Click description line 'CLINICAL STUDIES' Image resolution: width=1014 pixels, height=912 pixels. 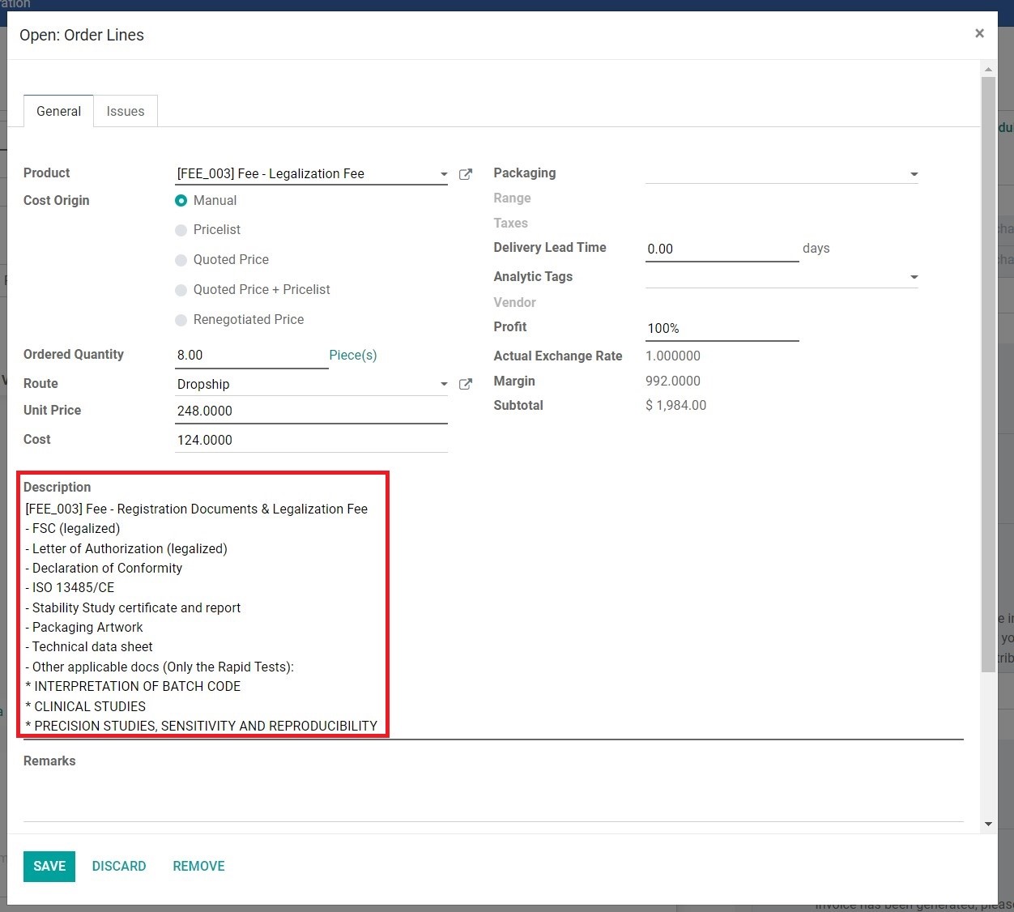(86, 706)
